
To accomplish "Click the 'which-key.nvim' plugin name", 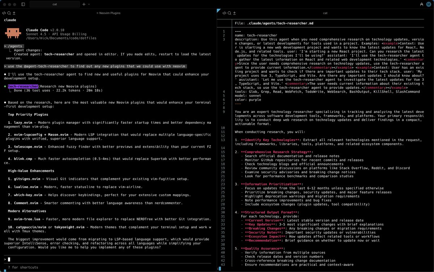I will click(x=28, y=195).
